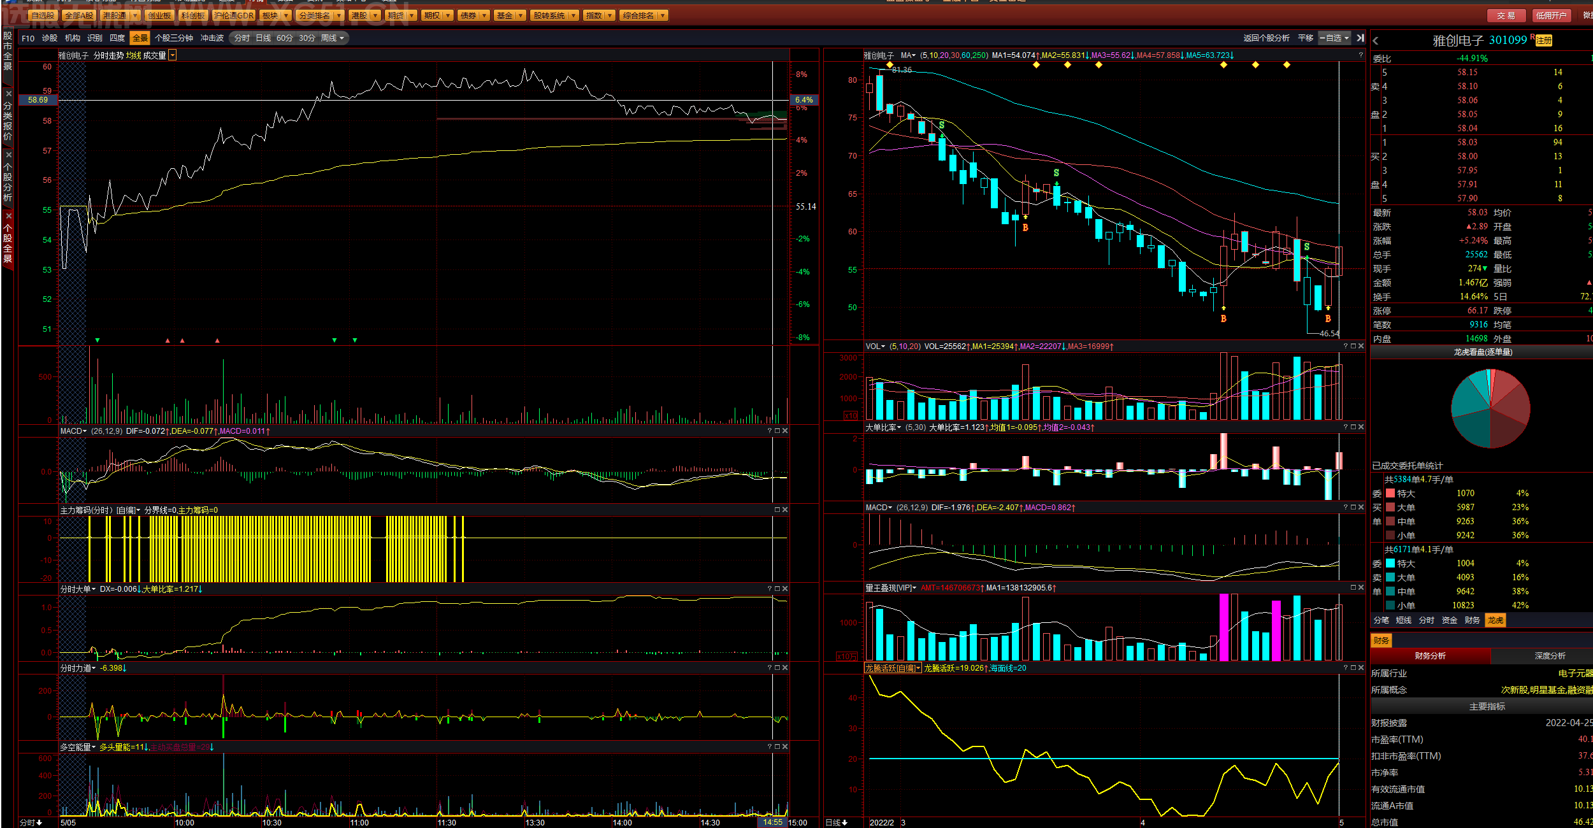Close the intraday MACD panel
The width and height of the screenshot is (1593, 828).
[785, 431]
